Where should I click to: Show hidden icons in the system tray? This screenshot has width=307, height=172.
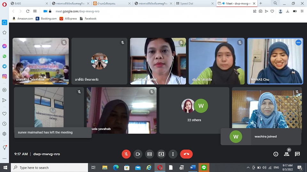coord(248,168)
